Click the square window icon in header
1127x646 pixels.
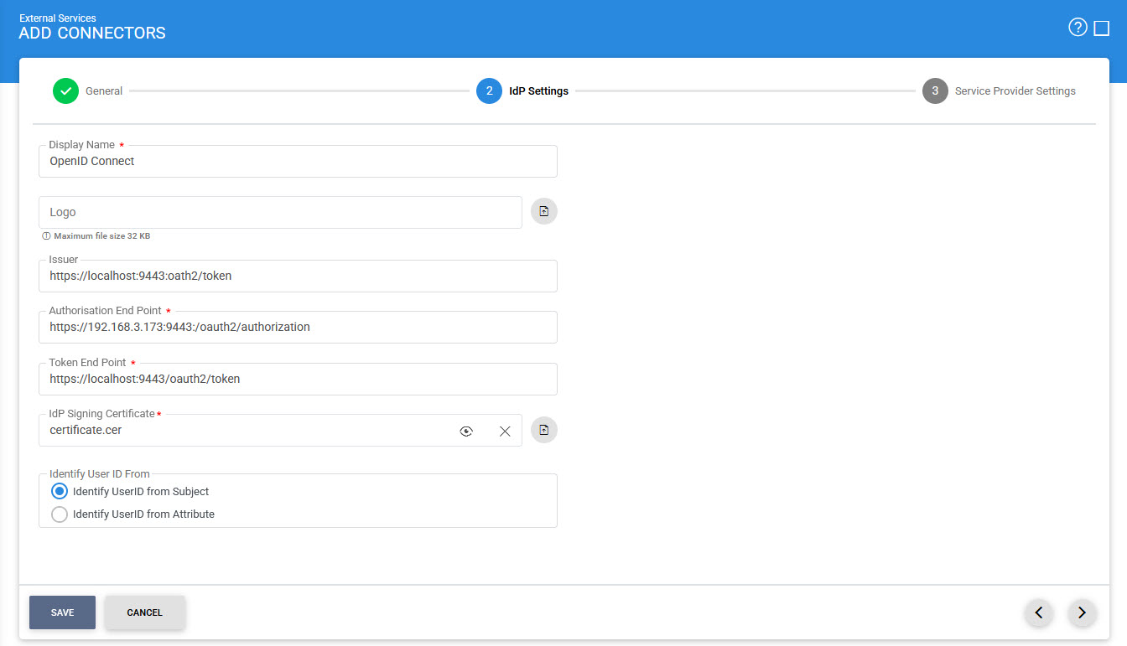(1102, 28)
